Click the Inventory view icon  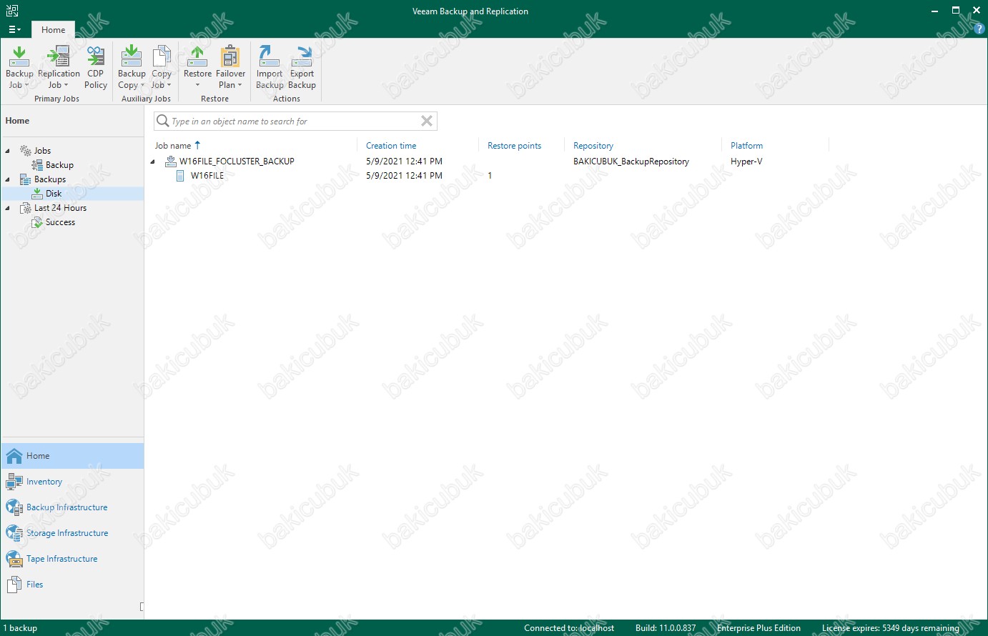pos(14,482)
